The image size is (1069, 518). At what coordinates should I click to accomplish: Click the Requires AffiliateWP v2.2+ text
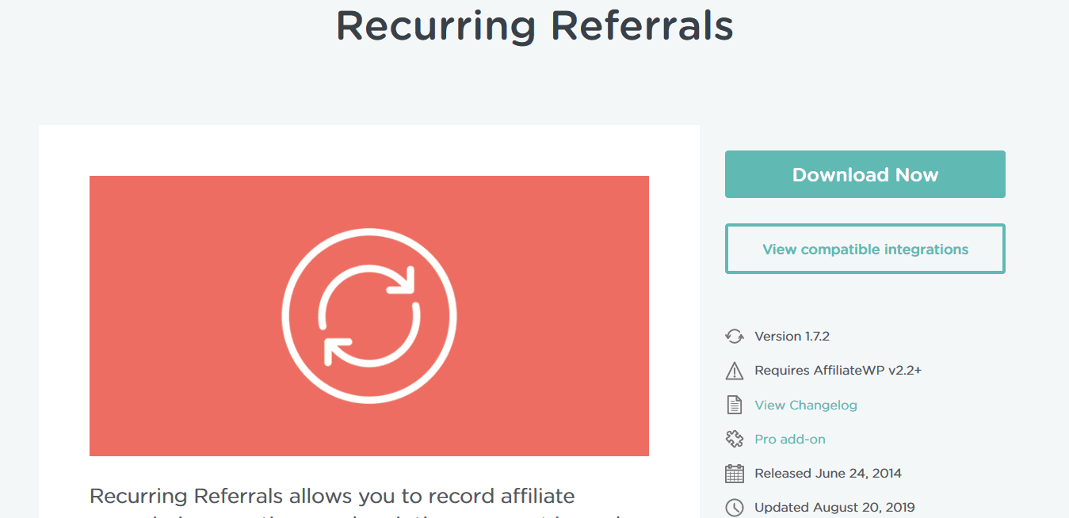(x=838, y=371)
